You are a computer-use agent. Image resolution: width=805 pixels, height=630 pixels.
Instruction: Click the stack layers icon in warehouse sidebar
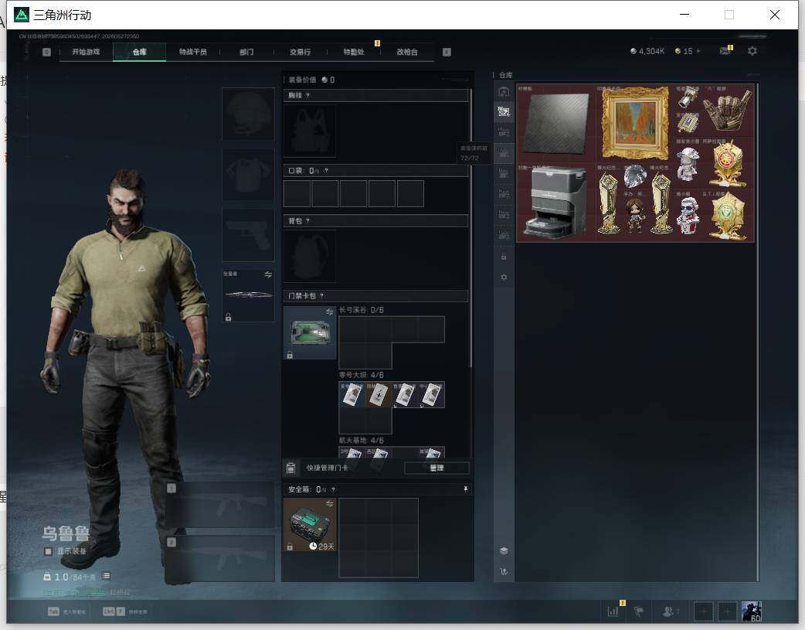click(504, 551)
